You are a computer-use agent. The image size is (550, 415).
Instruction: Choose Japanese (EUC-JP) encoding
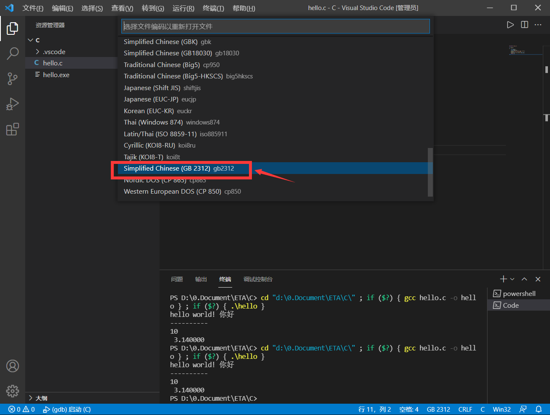click(x=275, y=99)
